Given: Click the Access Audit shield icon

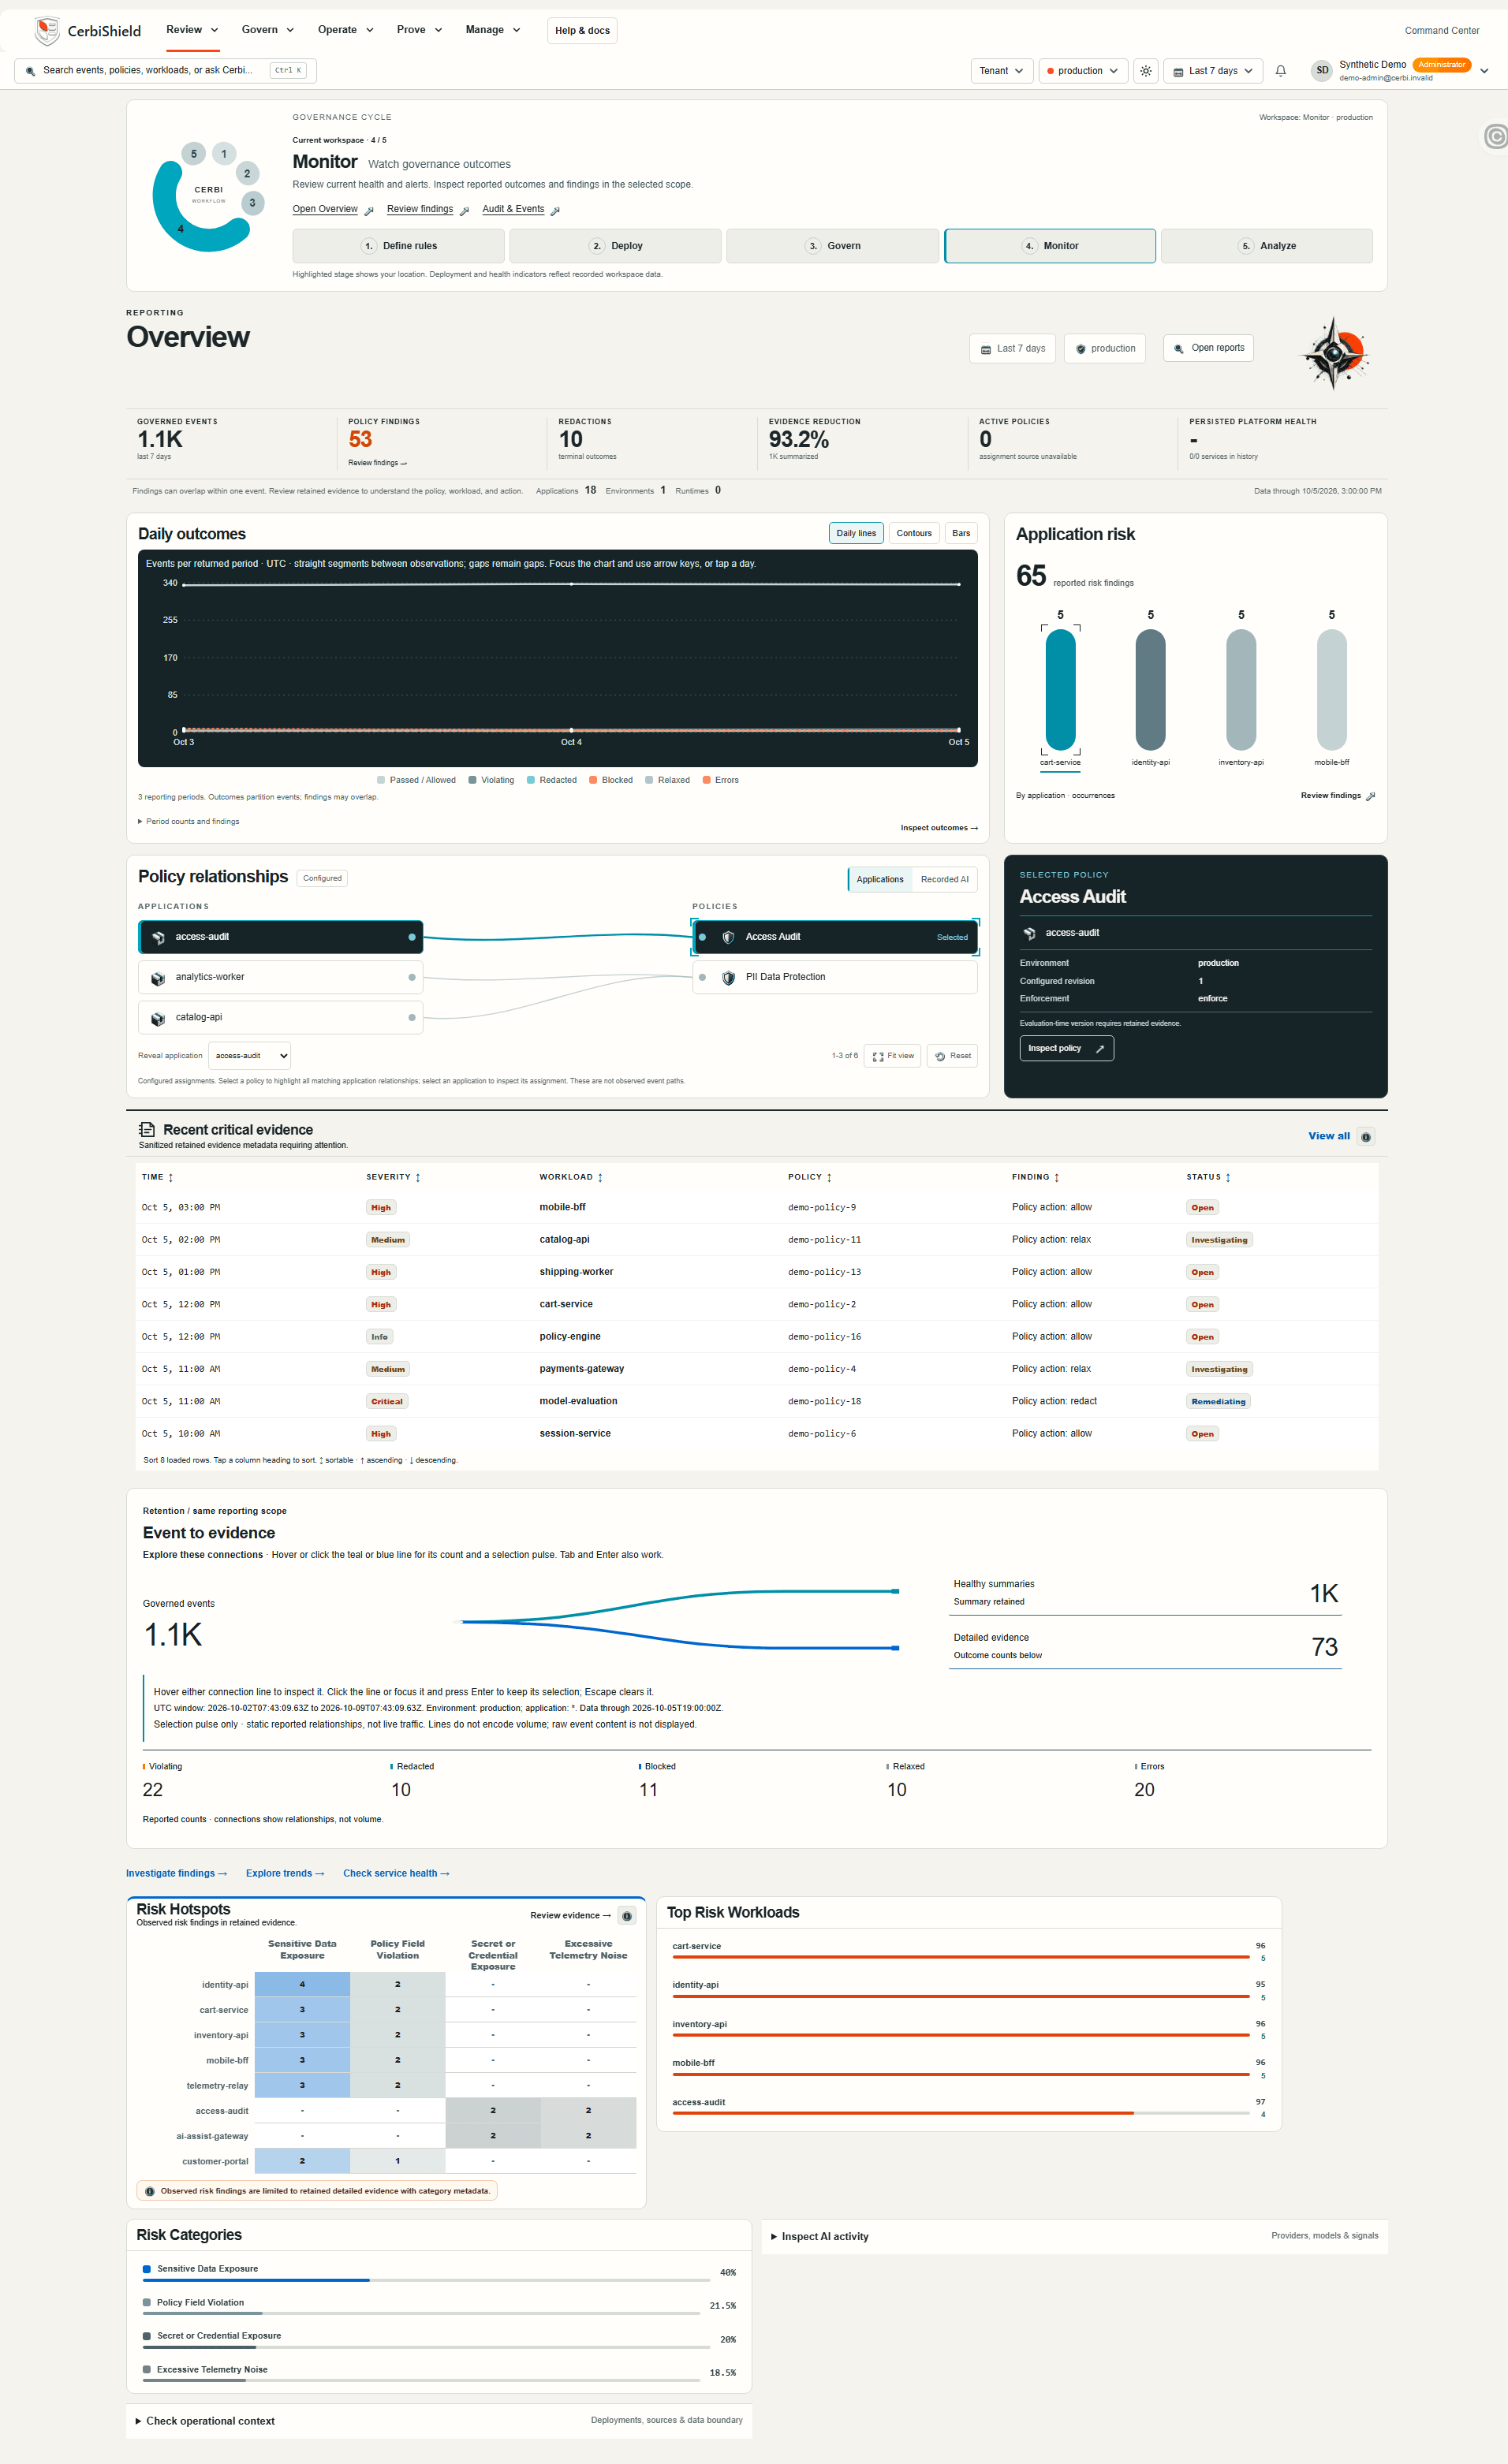Looking at the screenshot, I should (728, 937).
